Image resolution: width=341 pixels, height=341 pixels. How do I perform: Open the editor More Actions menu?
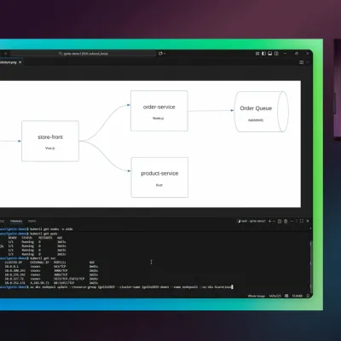(308, 62)
